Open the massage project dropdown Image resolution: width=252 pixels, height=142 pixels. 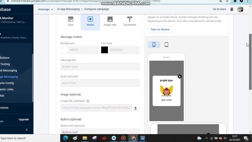pos(45,9)
